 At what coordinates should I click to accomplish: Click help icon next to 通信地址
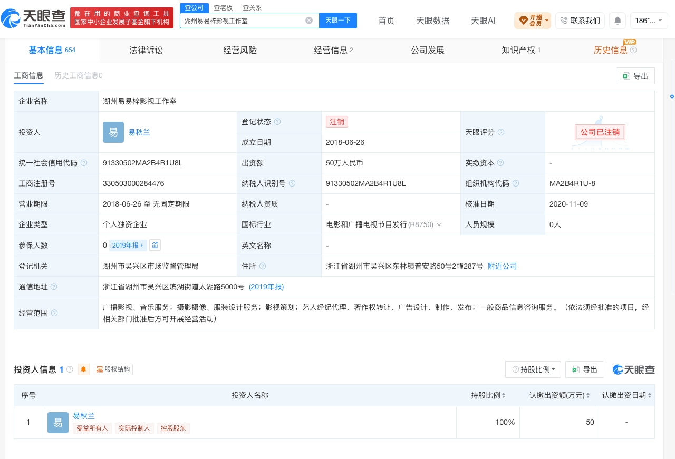point(54,287)
